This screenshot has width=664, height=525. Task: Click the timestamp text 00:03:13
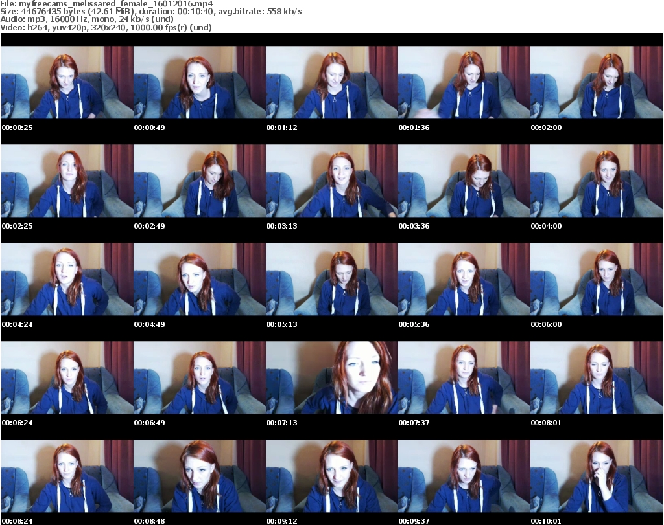(281, 226)
